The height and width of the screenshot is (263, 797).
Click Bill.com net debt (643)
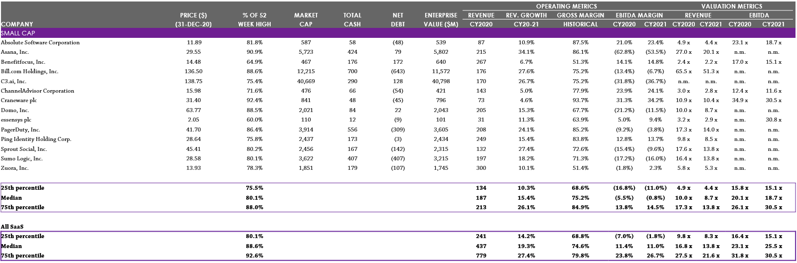pyautogui.click(x=398, y=72)
